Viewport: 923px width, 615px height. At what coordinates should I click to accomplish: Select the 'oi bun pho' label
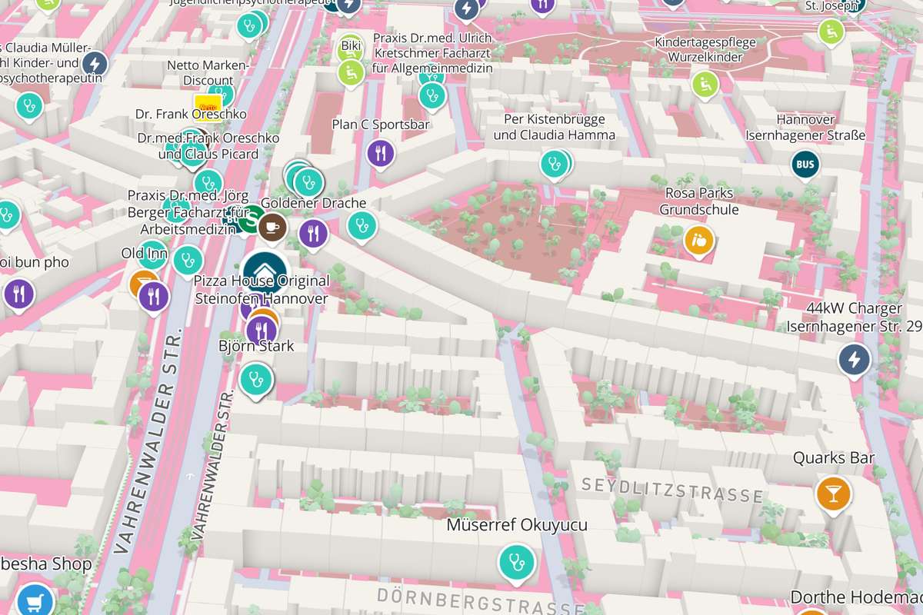pyautogui.click(x=35, y=262)
